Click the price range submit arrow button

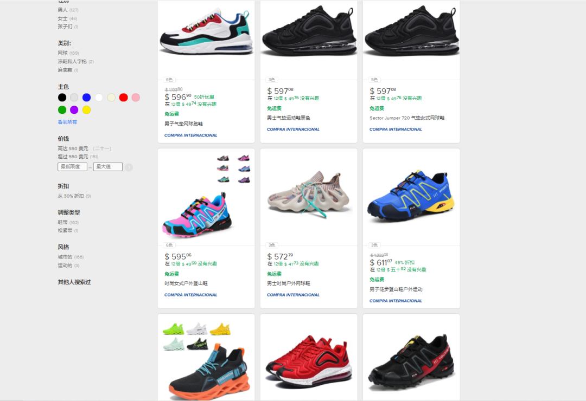(129, 167)
